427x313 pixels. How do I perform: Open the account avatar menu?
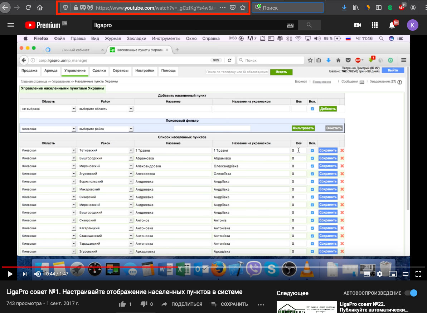pyautogui.click(x=412, y=25)
